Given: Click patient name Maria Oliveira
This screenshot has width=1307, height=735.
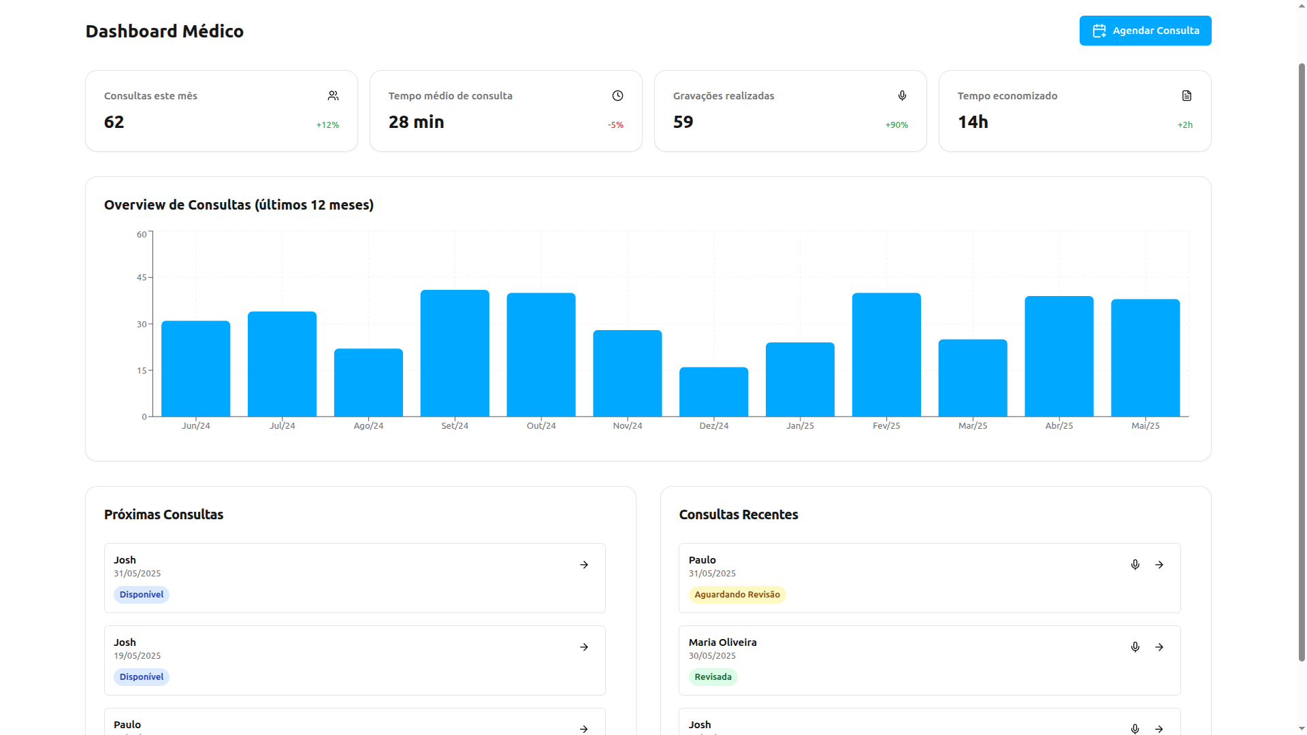Looking at the screenshot, I should tap(722, 642).
